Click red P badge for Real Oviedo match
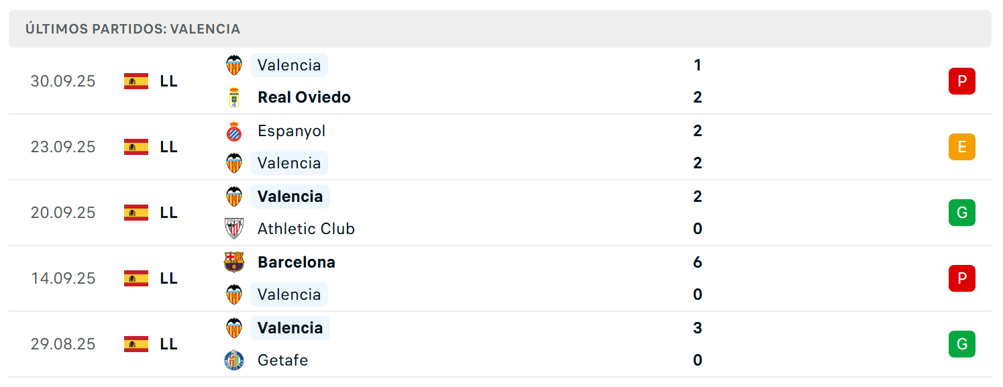This screenshot has height=387, width=1003. point(961,81)
